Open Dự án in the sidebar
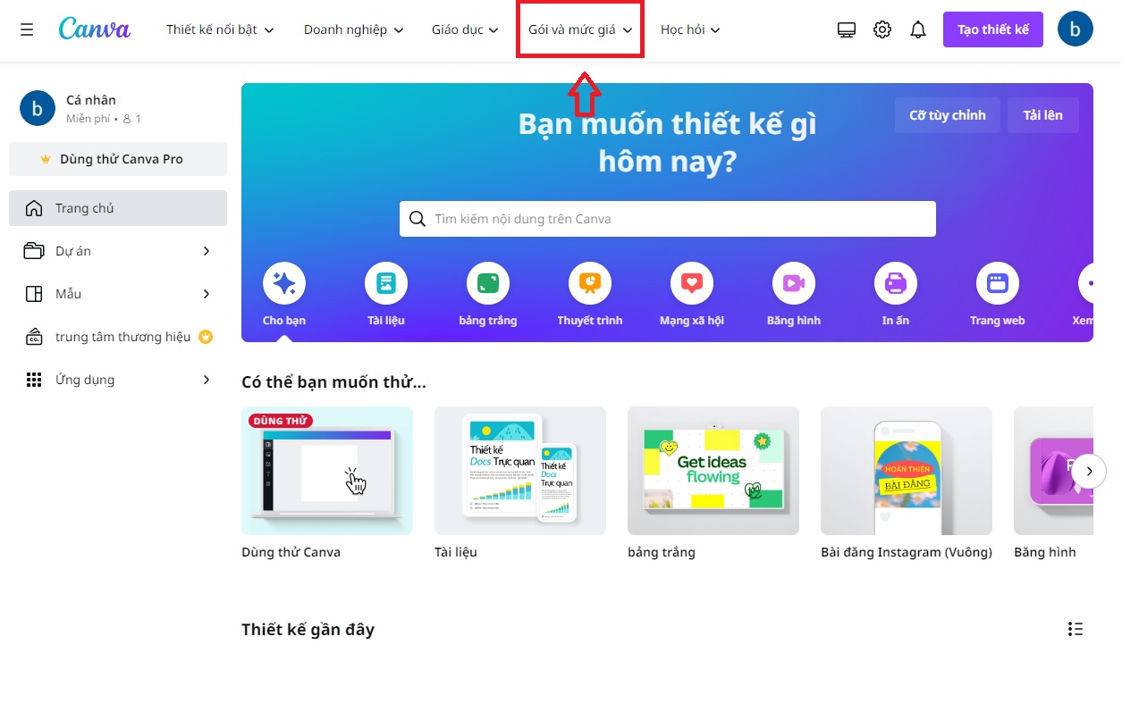The image size is (1122, 712). [x=118, y=251]
